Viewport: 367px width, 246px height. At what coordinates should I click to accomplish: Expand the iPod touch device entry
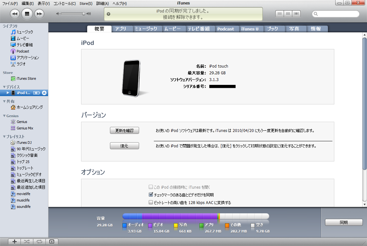8,93
